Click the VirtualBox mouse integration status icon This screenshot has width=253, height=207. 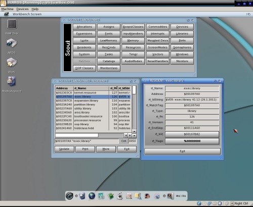[220, 203]
